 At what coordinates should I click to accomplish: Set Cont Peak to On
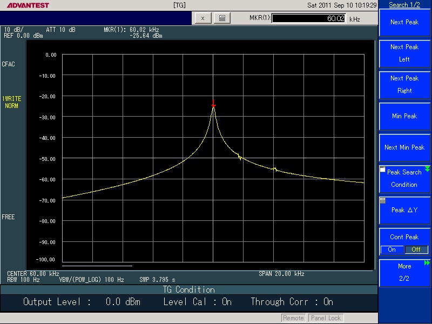pyautogui.click(x=391, y=249)
